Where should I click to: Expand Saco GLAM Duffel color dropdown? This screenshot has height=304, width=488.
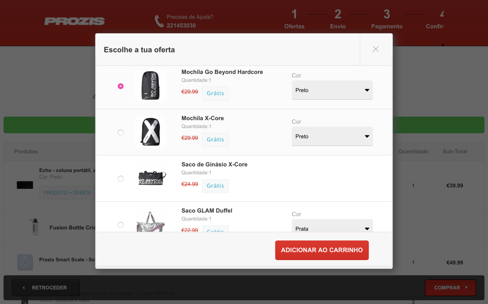(x=332, y=227)
